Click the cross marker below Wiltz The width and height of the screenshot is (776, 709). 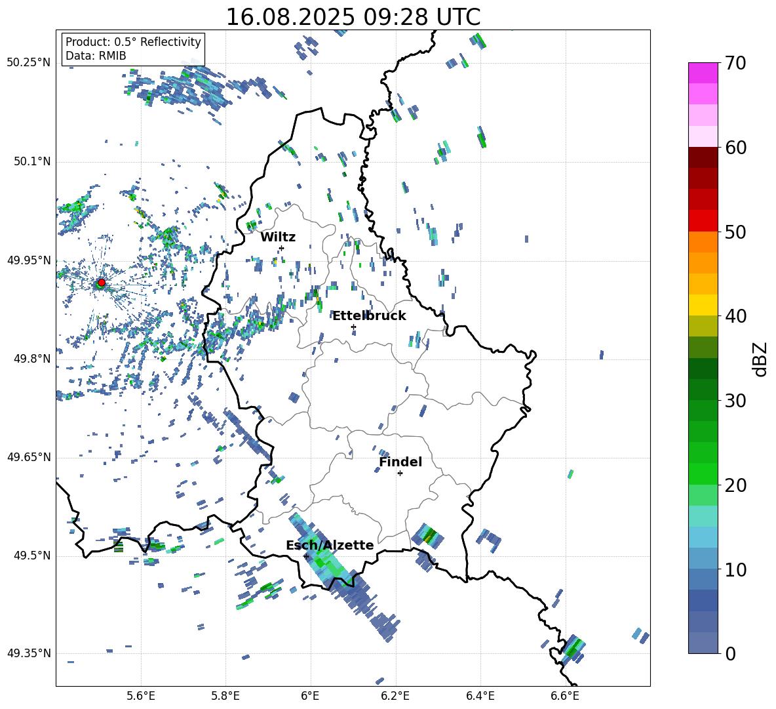[x=282, y=248]
